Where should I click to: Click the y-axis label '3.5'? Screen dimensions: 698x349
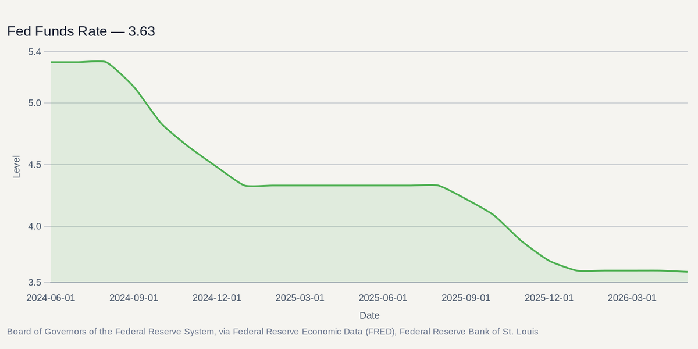[x=34, y=283]
